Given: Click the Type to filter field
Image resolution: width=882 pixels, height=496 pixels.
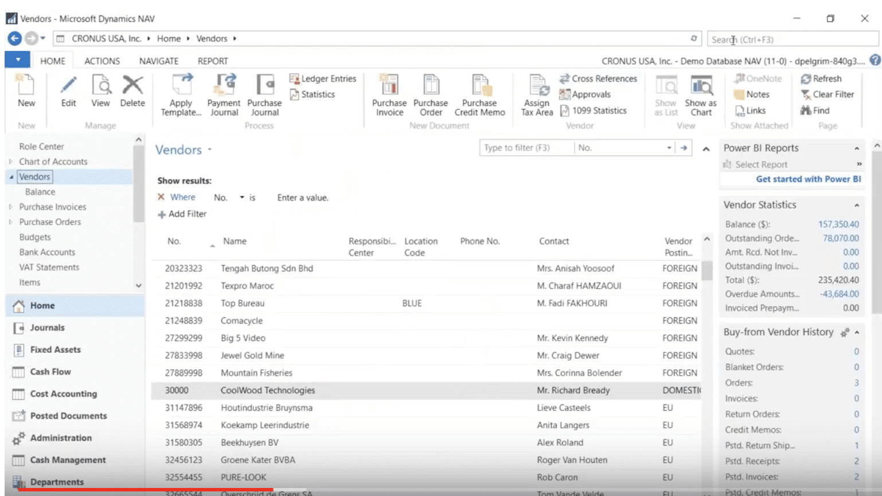Looking at the screenshot, I should click(526, 148).
